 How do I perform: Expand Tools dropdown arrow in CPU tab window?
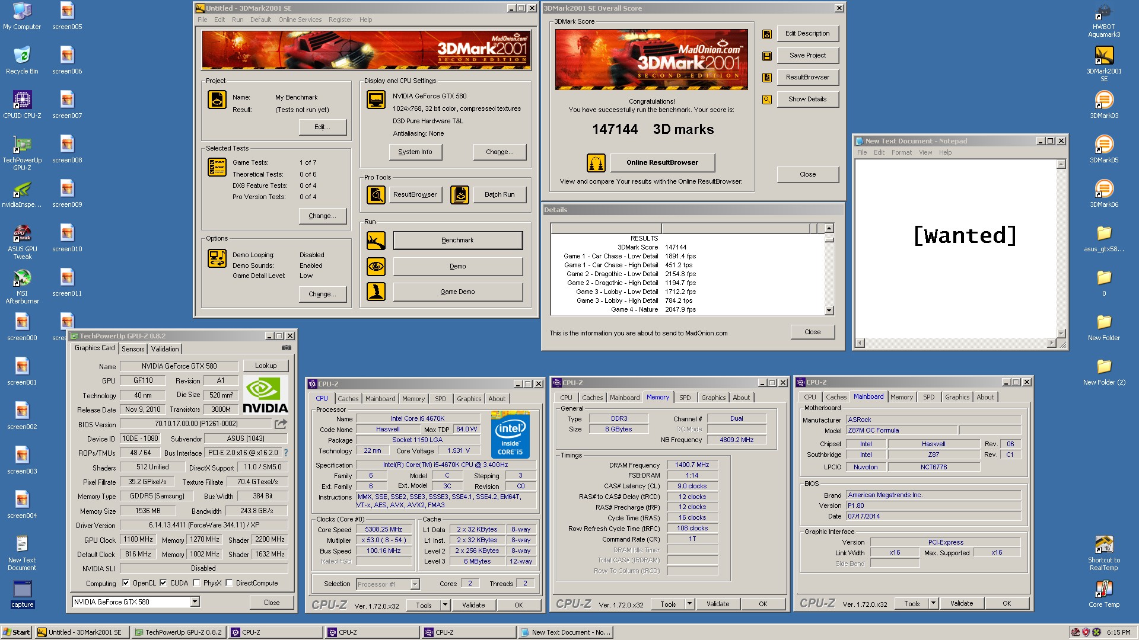(445, 605)
